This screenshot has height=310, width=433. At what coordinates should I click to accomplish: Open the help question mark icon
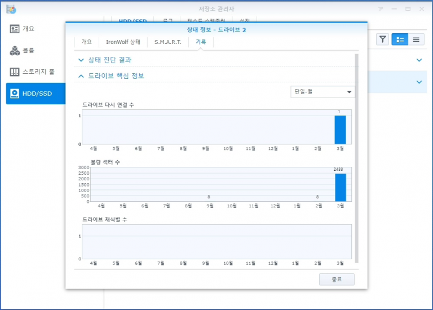(x=381, y=9)
